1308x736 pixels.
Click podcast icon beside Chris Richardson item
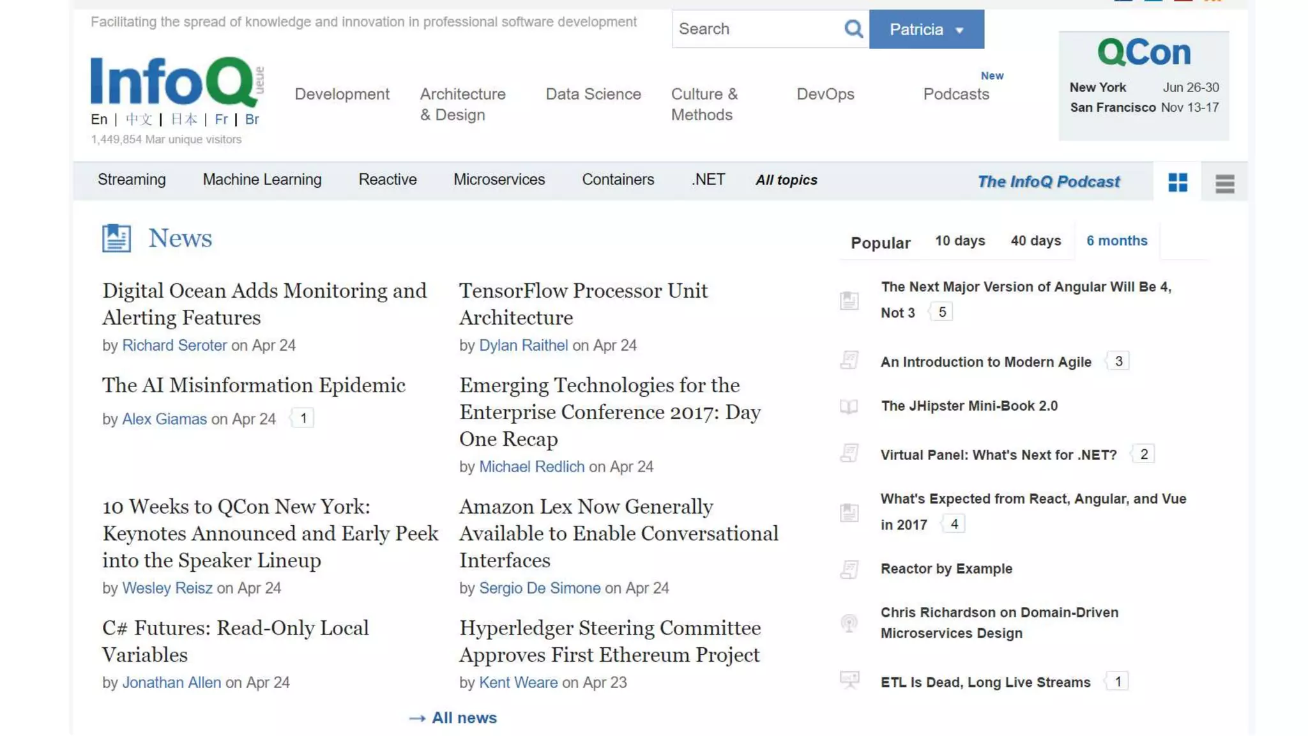[x=849, y=623]
